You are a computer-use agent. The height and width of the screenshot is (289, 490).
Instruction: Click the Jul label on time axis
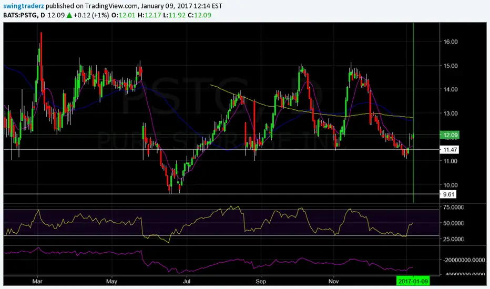pos(186,281)
